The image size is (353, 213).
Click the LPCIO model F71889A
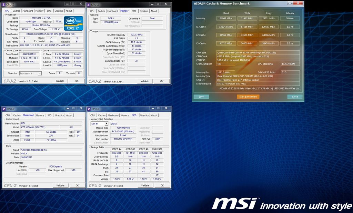51,140
